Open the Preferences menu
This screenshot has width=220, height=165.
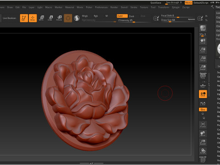pos(101,7)
